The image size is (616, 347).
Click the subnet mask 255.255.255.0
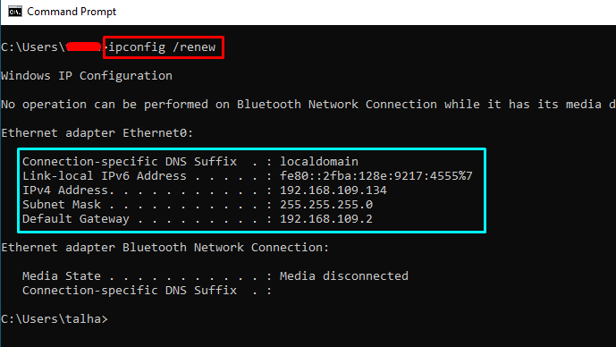point(326,204)
